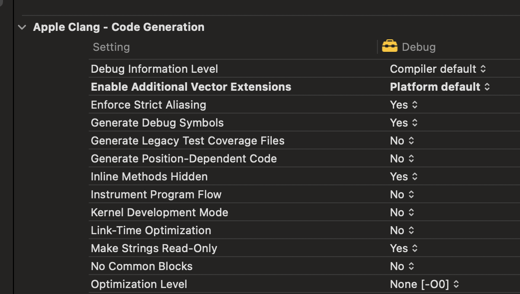
Task: Select Make Strings Read-Only setting name
Action: click(154, 248)
